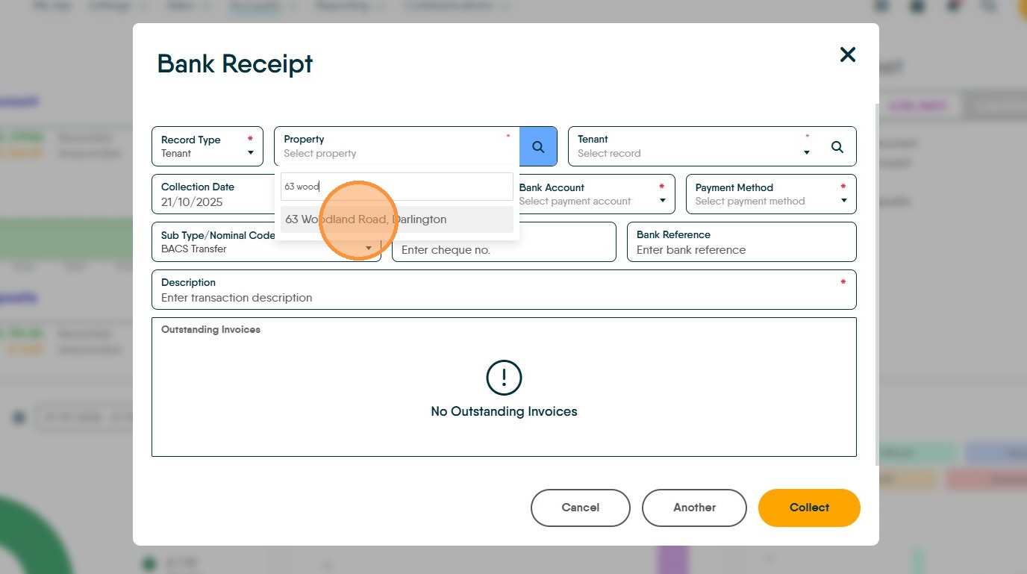Click the Tenant field search magnifier icon
Viewport: 1027px width, 574px height.
pos(837,147)
